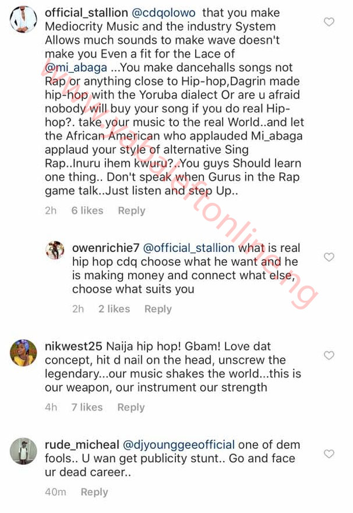Screen dimensions: 353x513
Task: Show the 2 likes on owenrichie7's reply
Action: [114, 309]
